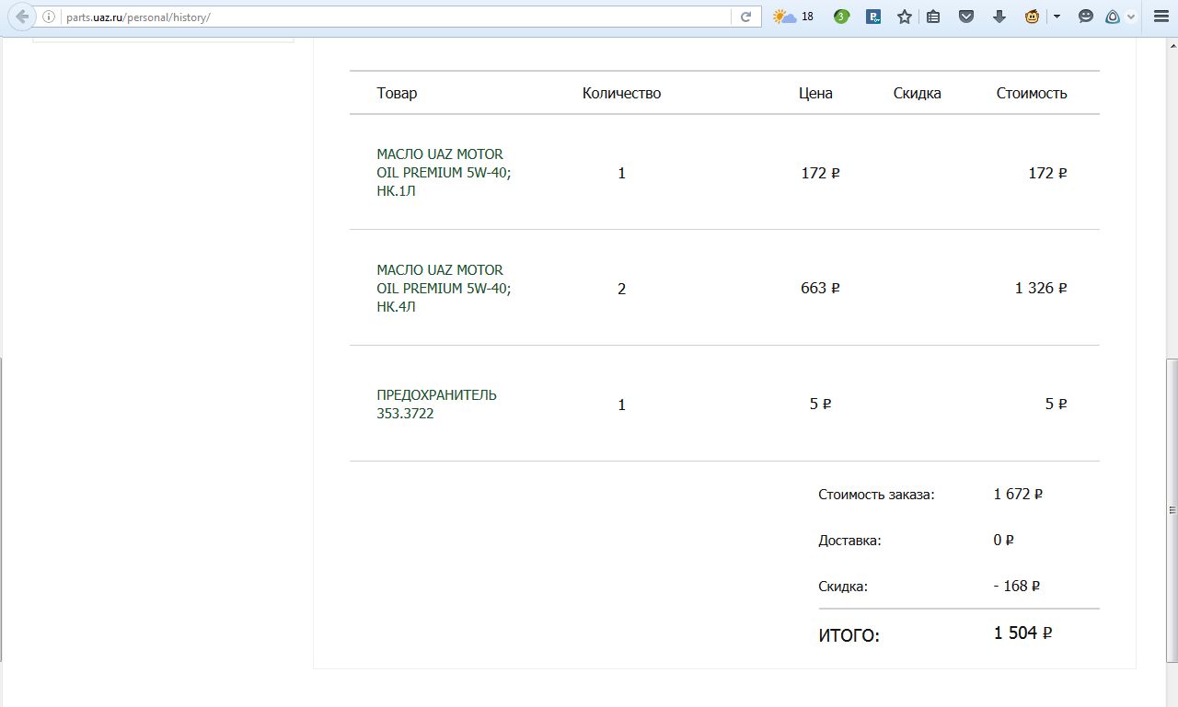The image size is (1178, 707).
Task: Show bookmarks list icon
Action: [933, 17]
